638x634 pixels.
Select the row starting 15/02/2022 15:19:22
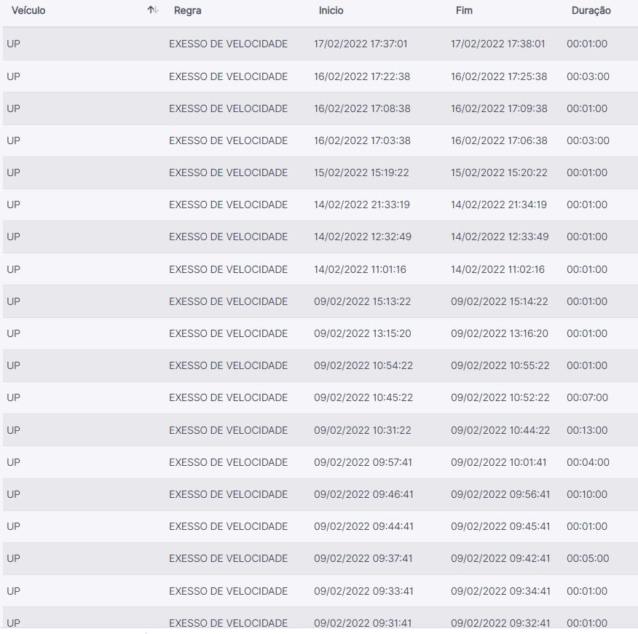(x=361, y=173)
